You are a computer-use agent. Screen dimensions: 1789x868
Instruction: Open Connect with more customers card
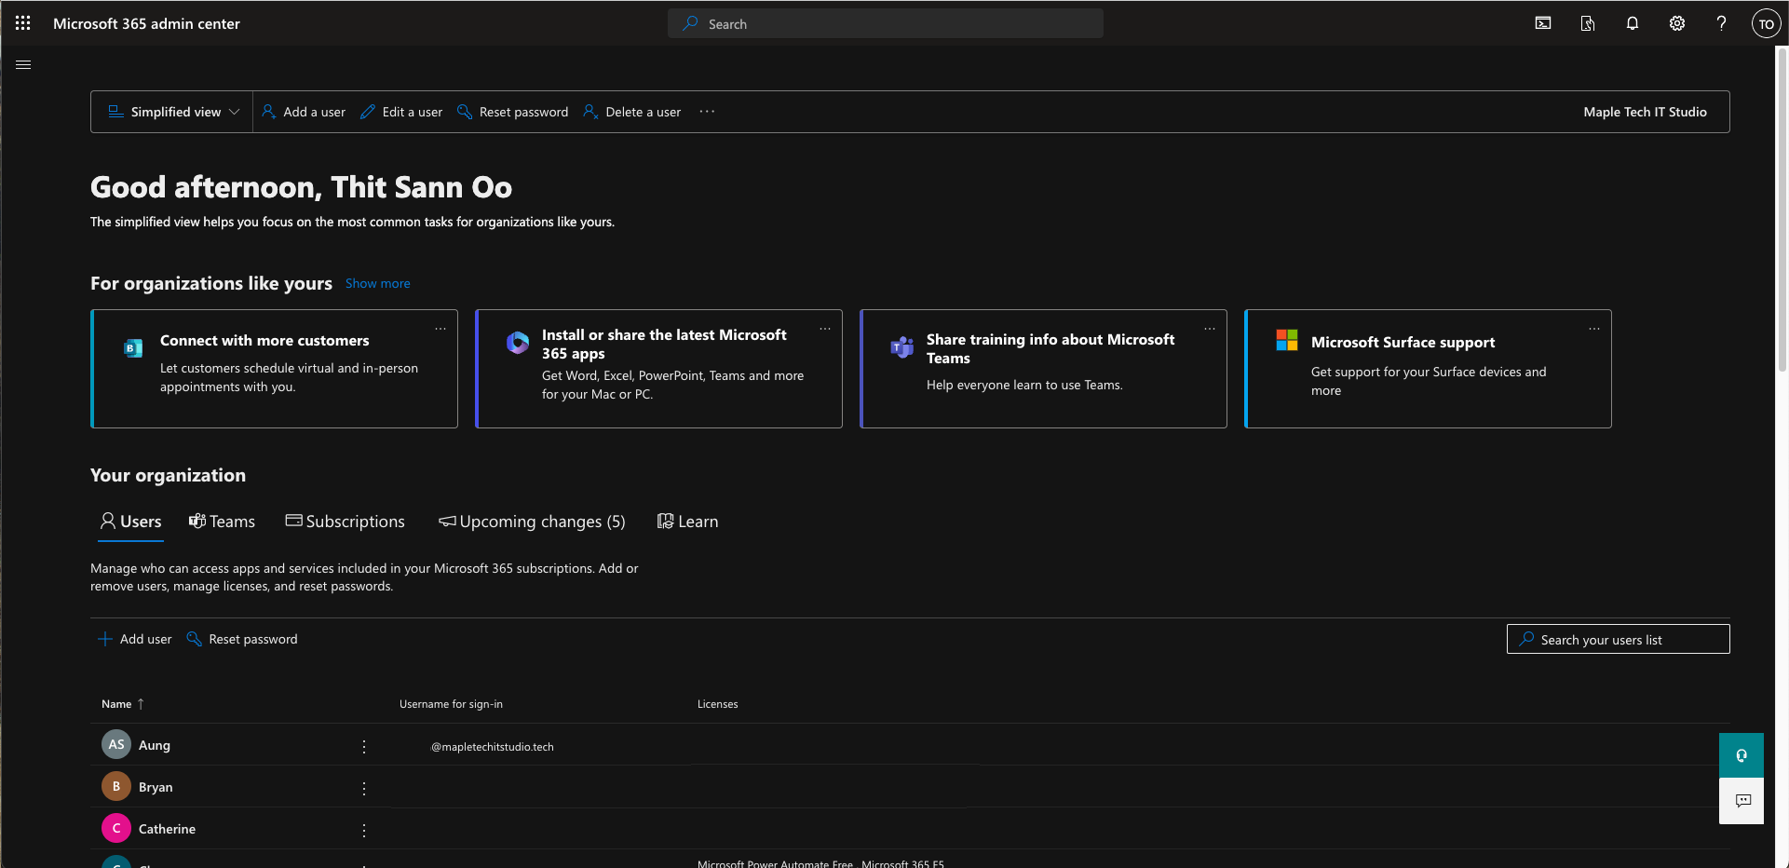(x=275, y=369)
